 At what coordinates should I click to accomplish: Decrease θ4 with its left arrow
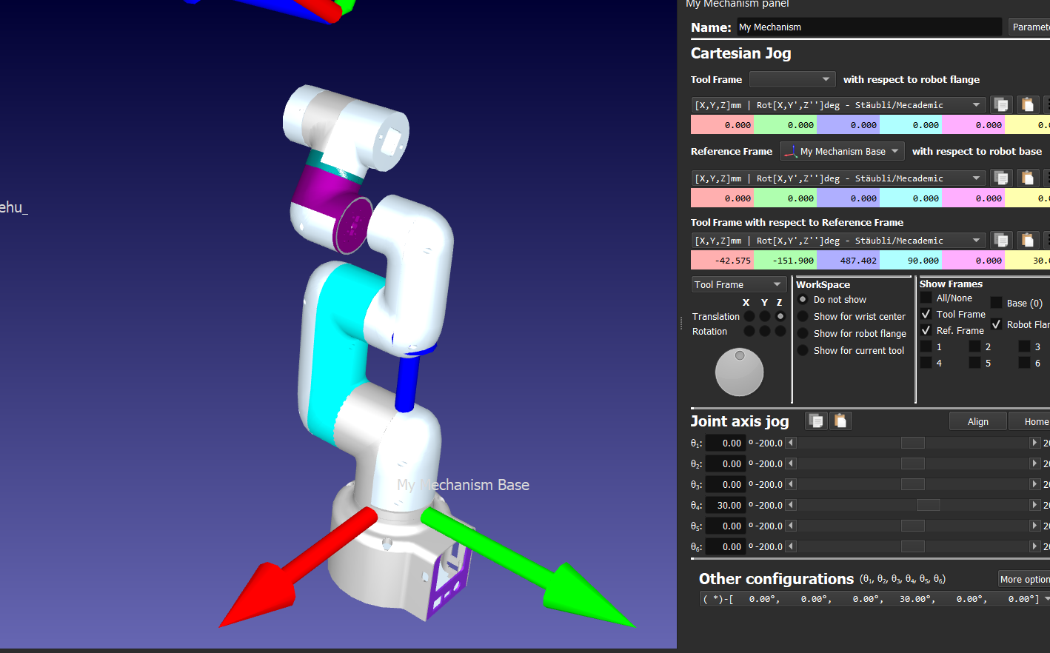(x=791, y=505)
